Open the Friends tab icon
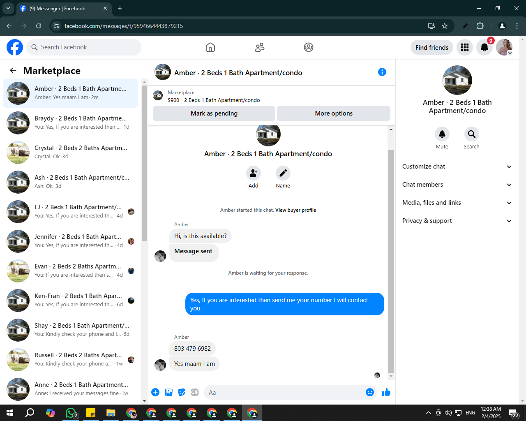Image resolution: width=526 pixels, height=421 pixels. [260, 47]
